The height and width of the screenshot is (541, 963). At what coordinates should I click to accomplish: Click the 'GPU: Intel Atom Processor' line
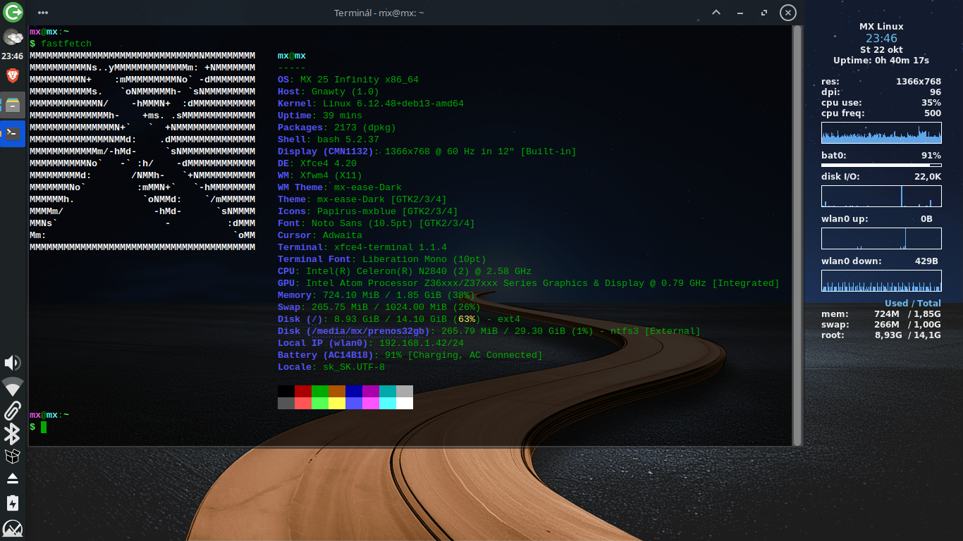point(529,283)
